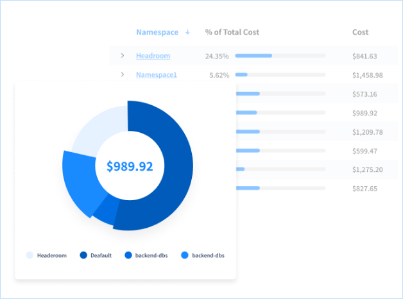Toggle the Deafault legend item
403x299 pixels.
(101, 255)
